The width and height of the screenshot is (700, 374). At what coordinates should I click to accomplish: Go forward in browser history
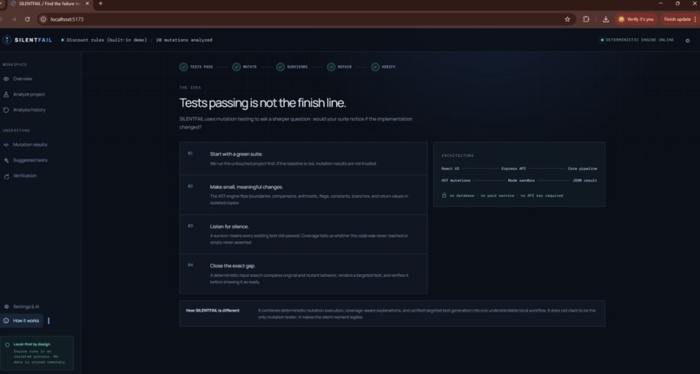click(14, 19)
